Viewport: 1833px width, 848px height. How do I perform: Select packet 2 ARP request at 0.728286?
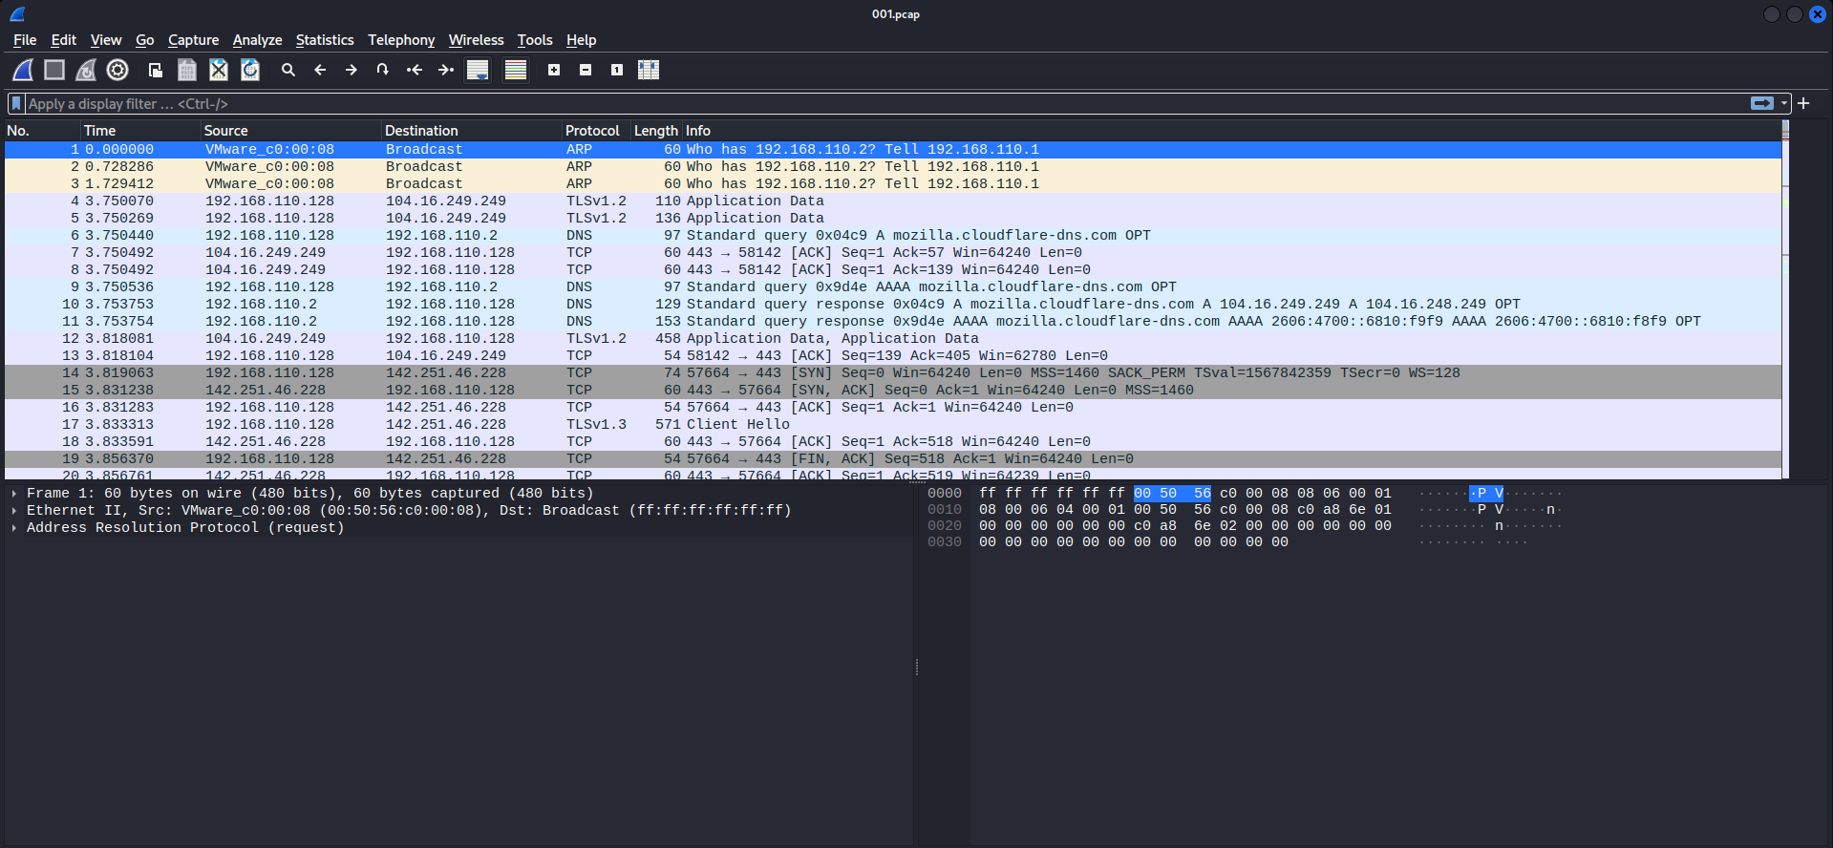click(893, 166)
